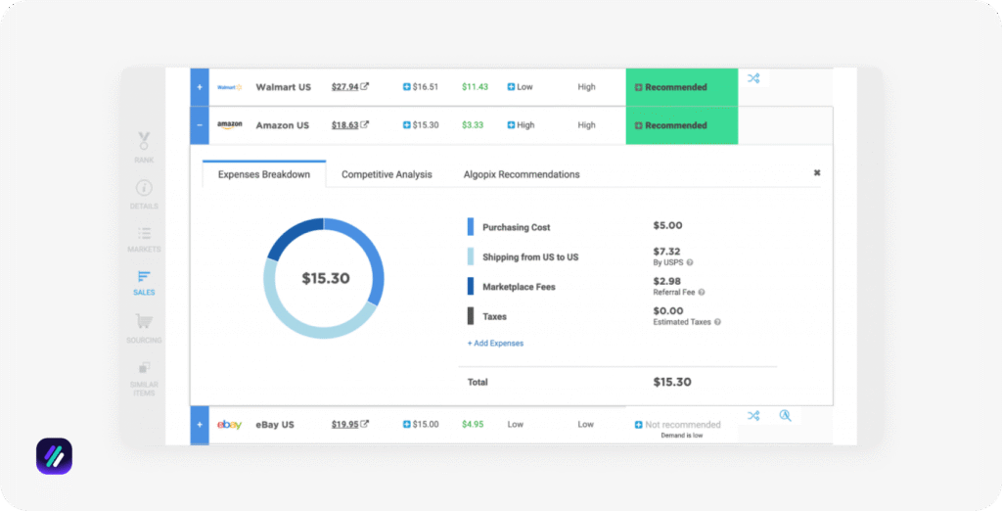Open the Sourcing cart icon

[144, 322]
